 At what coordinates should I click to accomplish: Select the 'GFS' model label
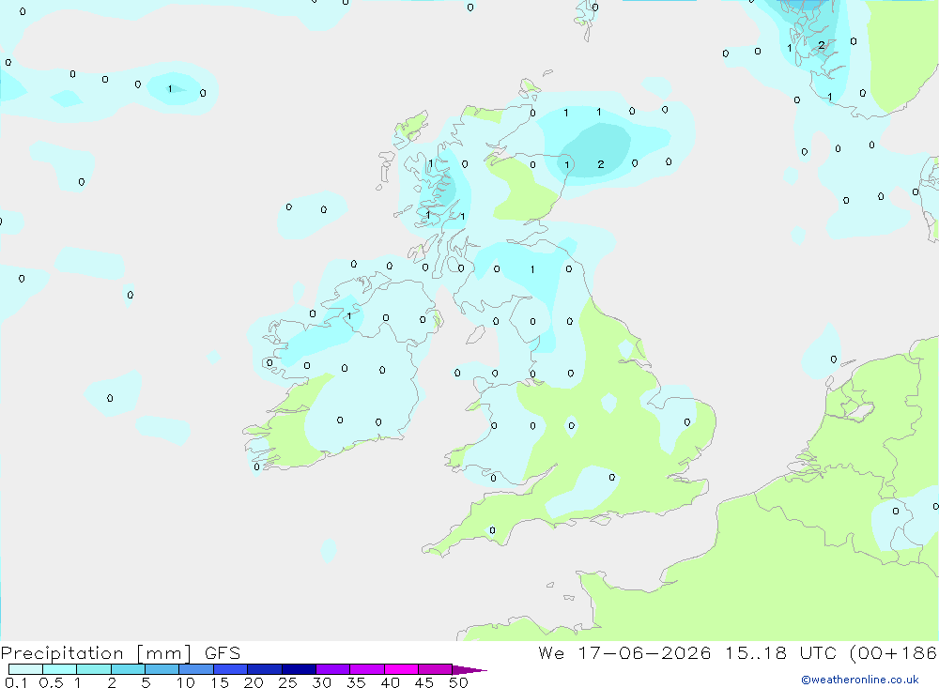[223, 652]
